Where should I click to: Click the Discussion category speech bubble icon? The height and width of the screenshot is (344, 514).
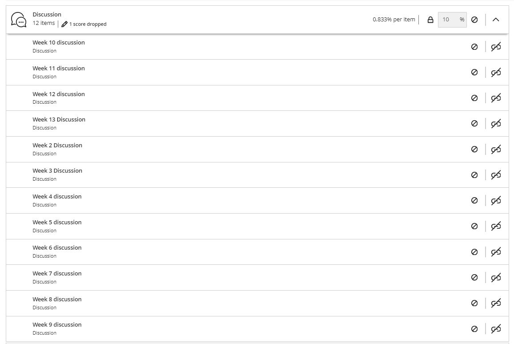pos(18,20)
